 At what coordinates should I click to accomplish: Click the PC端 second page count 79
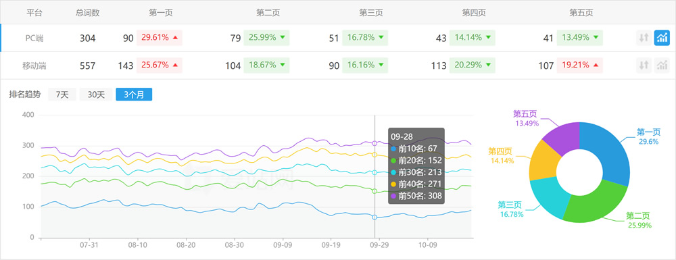[235, 38]
